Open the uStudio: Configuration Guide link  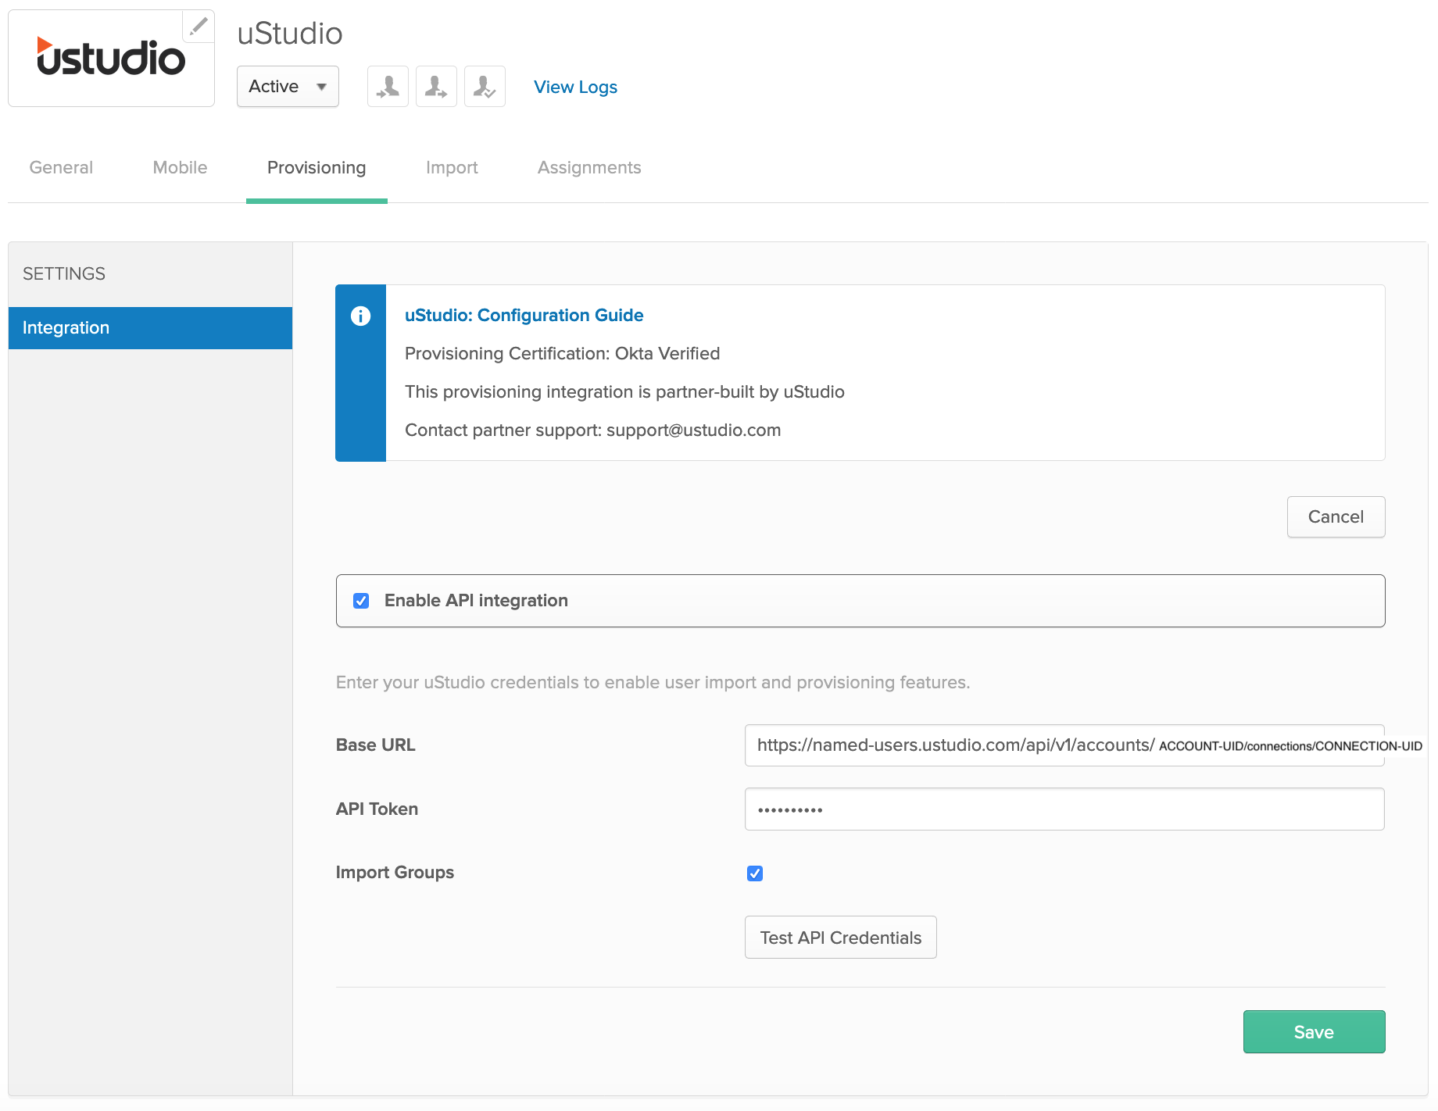524,316
